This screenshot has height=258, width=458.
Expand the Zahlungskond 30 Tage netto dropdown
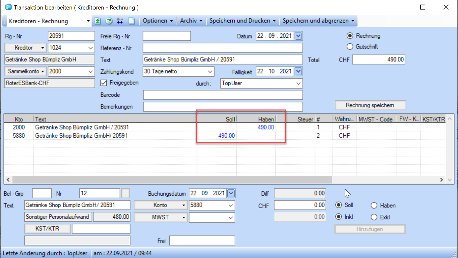(210, 71)
